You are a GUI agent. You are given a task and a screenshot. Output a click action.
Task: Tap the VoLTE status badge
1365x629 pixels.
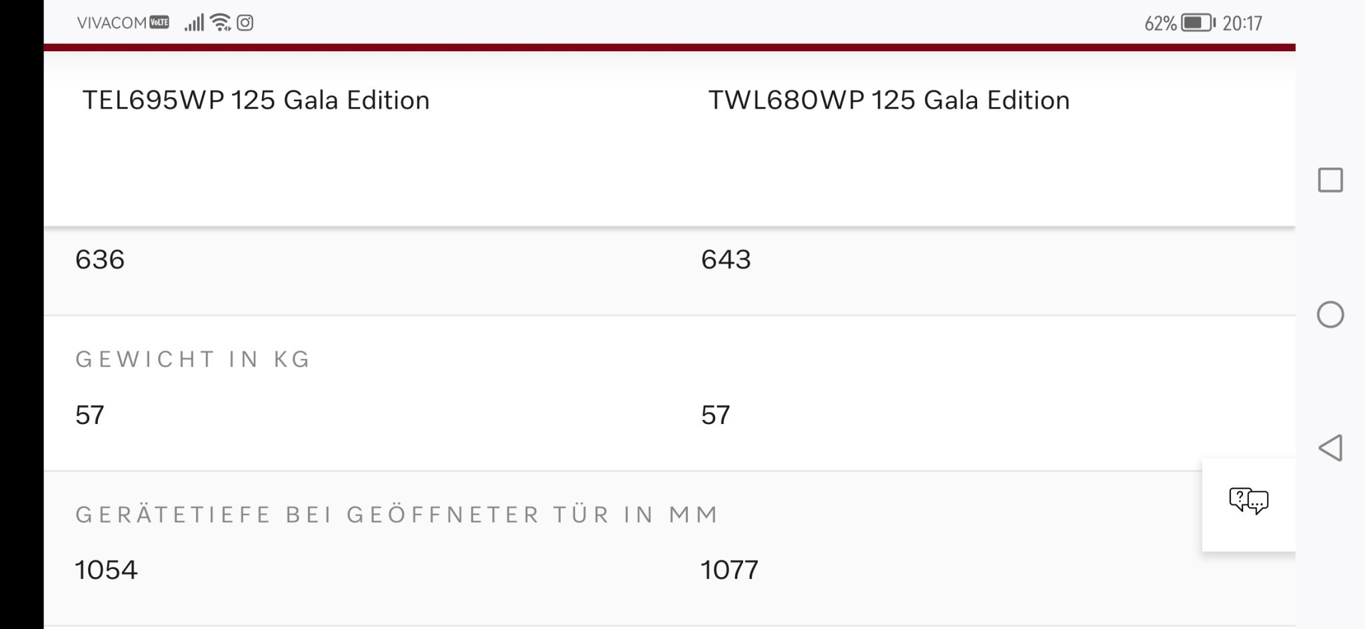(x=159, y=23)
